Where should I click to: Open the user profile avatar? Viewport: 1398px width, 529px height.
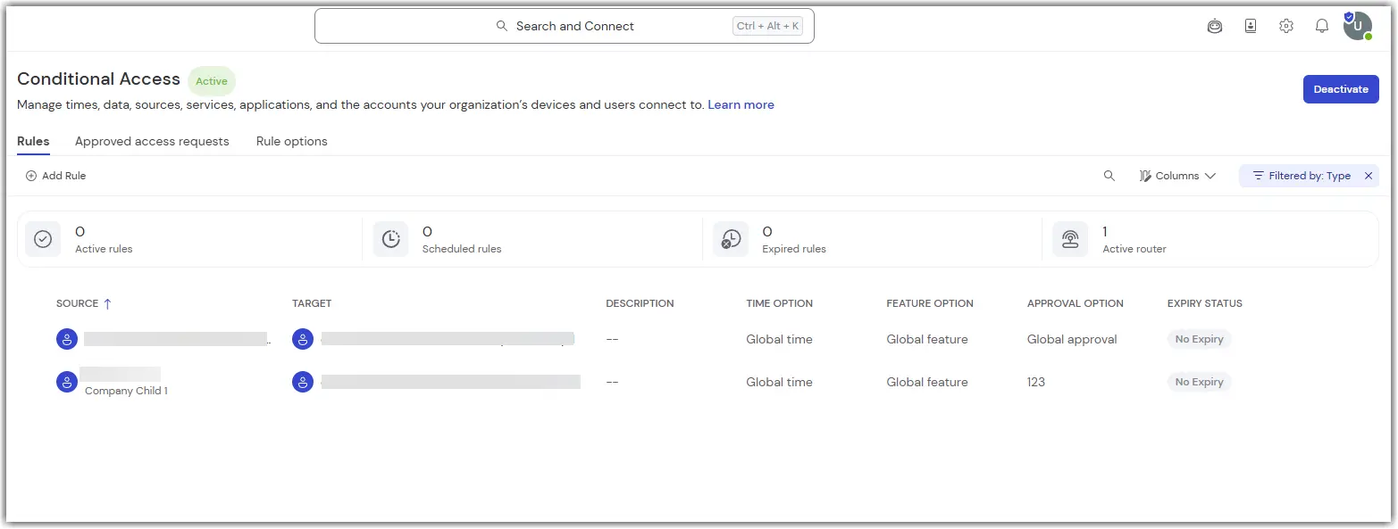(1358, 26)
